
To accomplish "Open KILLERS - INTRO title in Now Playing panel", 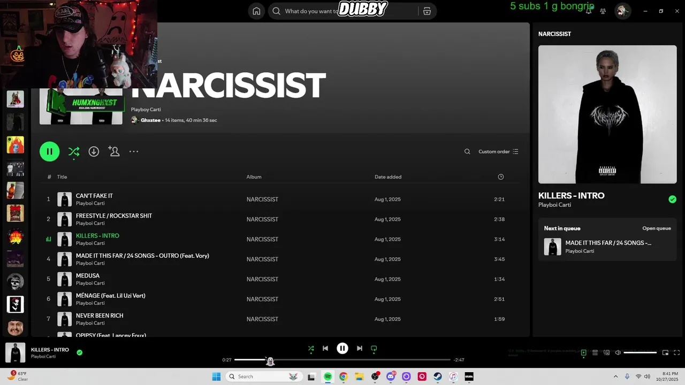I will (x=571, y=196).
